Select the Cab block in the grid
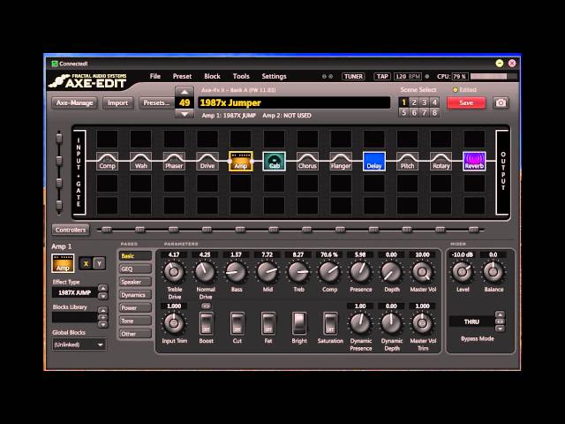Image resolution: width=565 pixels, height=424 pixels. (275, 161)
